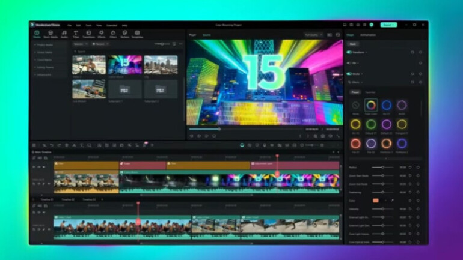Click the snapshot camera icon under preview

point(322,136)
